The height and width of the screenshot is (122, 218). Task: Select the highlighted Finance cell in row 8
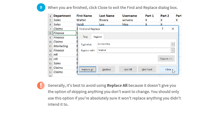pos(65,33)
